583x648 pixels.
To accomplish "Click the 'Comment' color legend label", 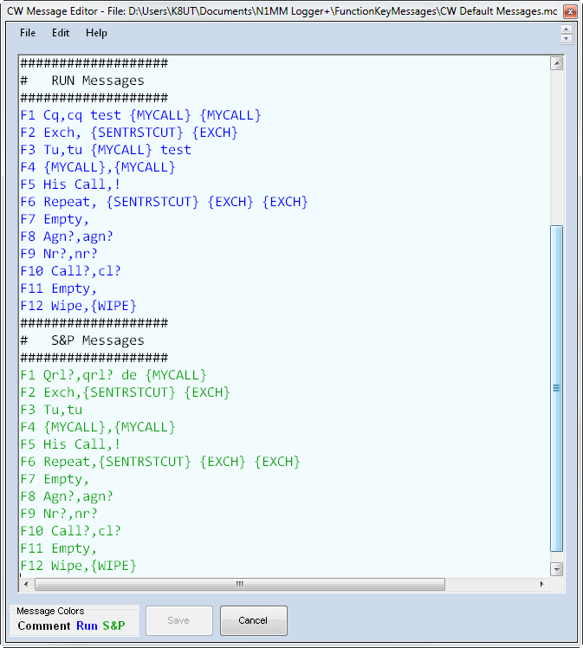I will point(44,625).
